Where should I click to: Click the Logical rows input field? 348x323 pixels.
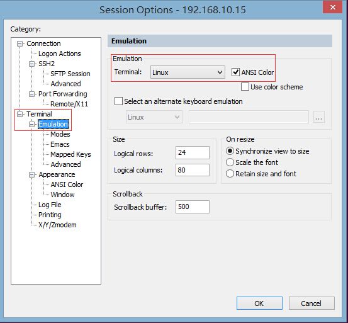click(x=193, y=152)
